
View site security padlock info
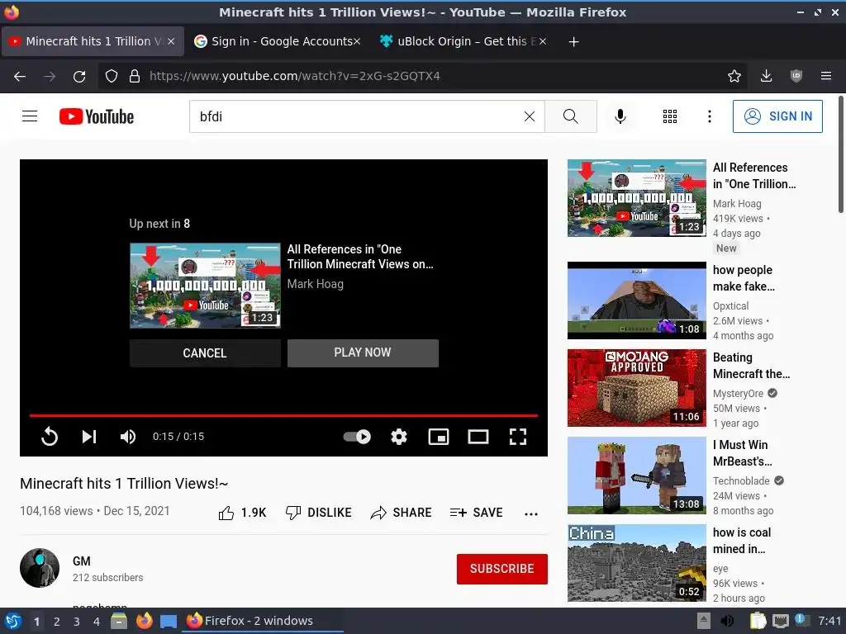(135, 77)
